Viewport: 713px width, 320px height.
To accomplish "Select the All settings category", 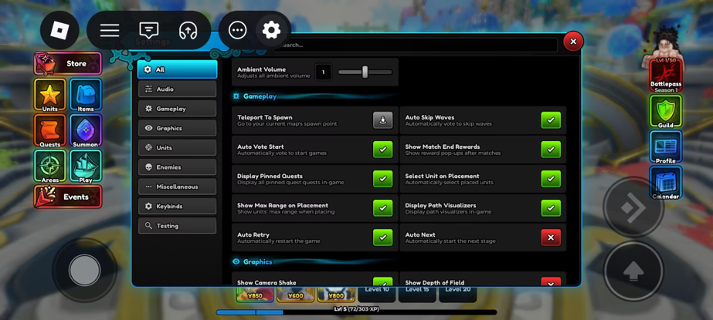I will [178, 69].
